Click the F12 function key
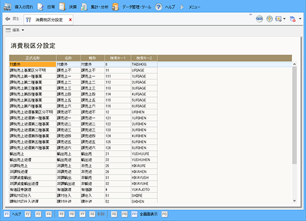The image size is (306, 221). [165, 214]
